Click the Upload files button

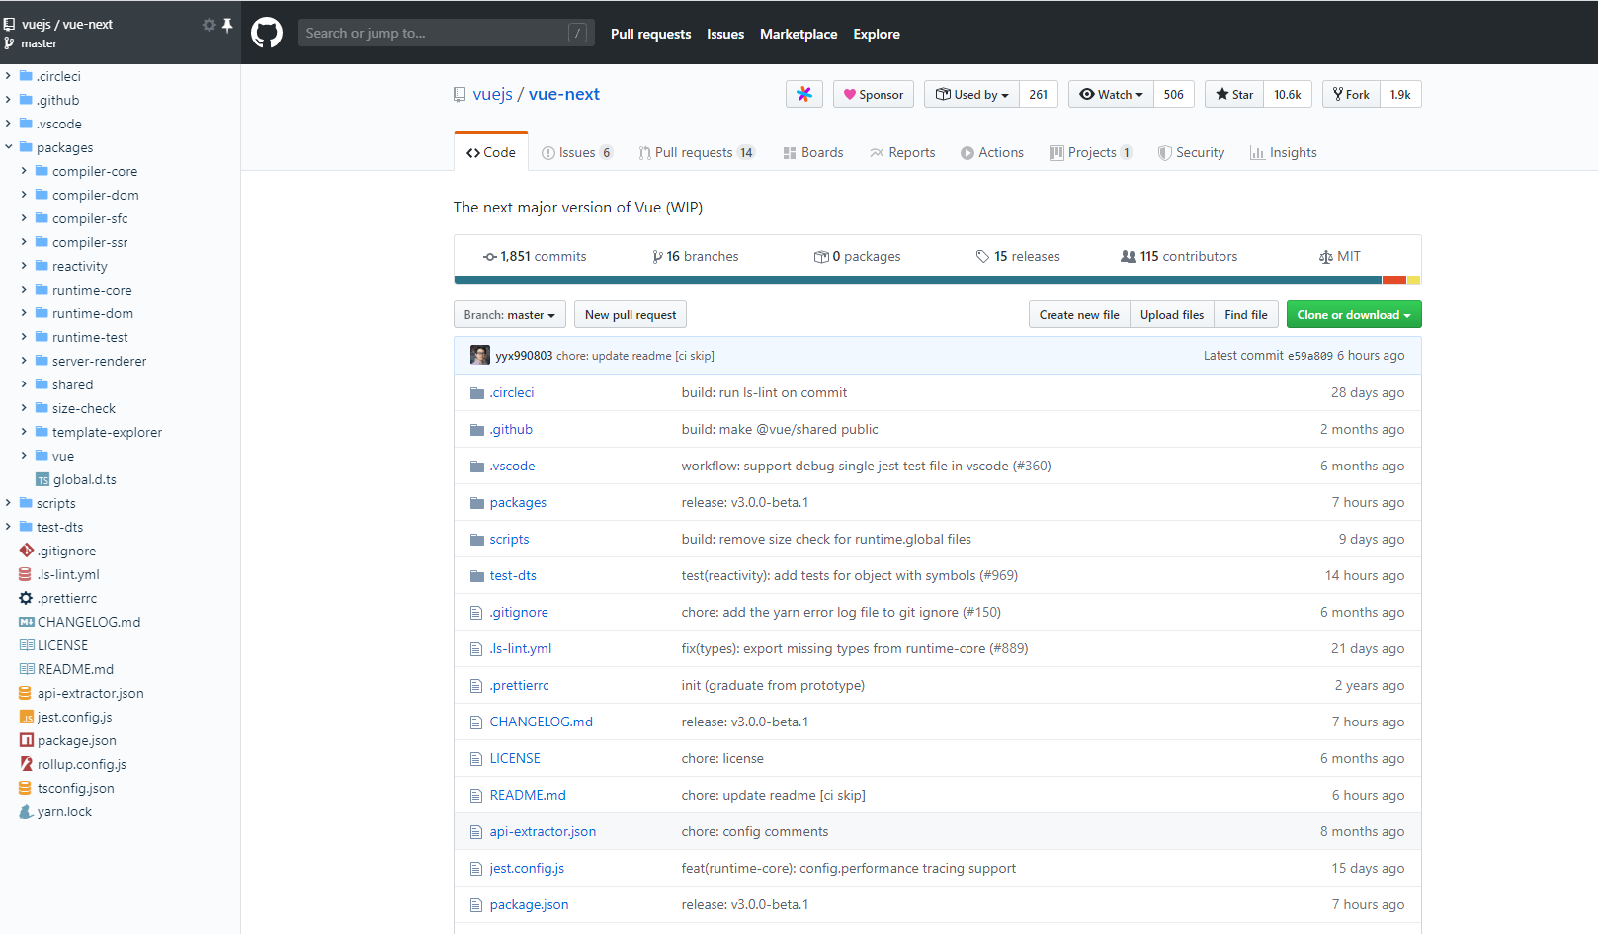point(1172,315)
